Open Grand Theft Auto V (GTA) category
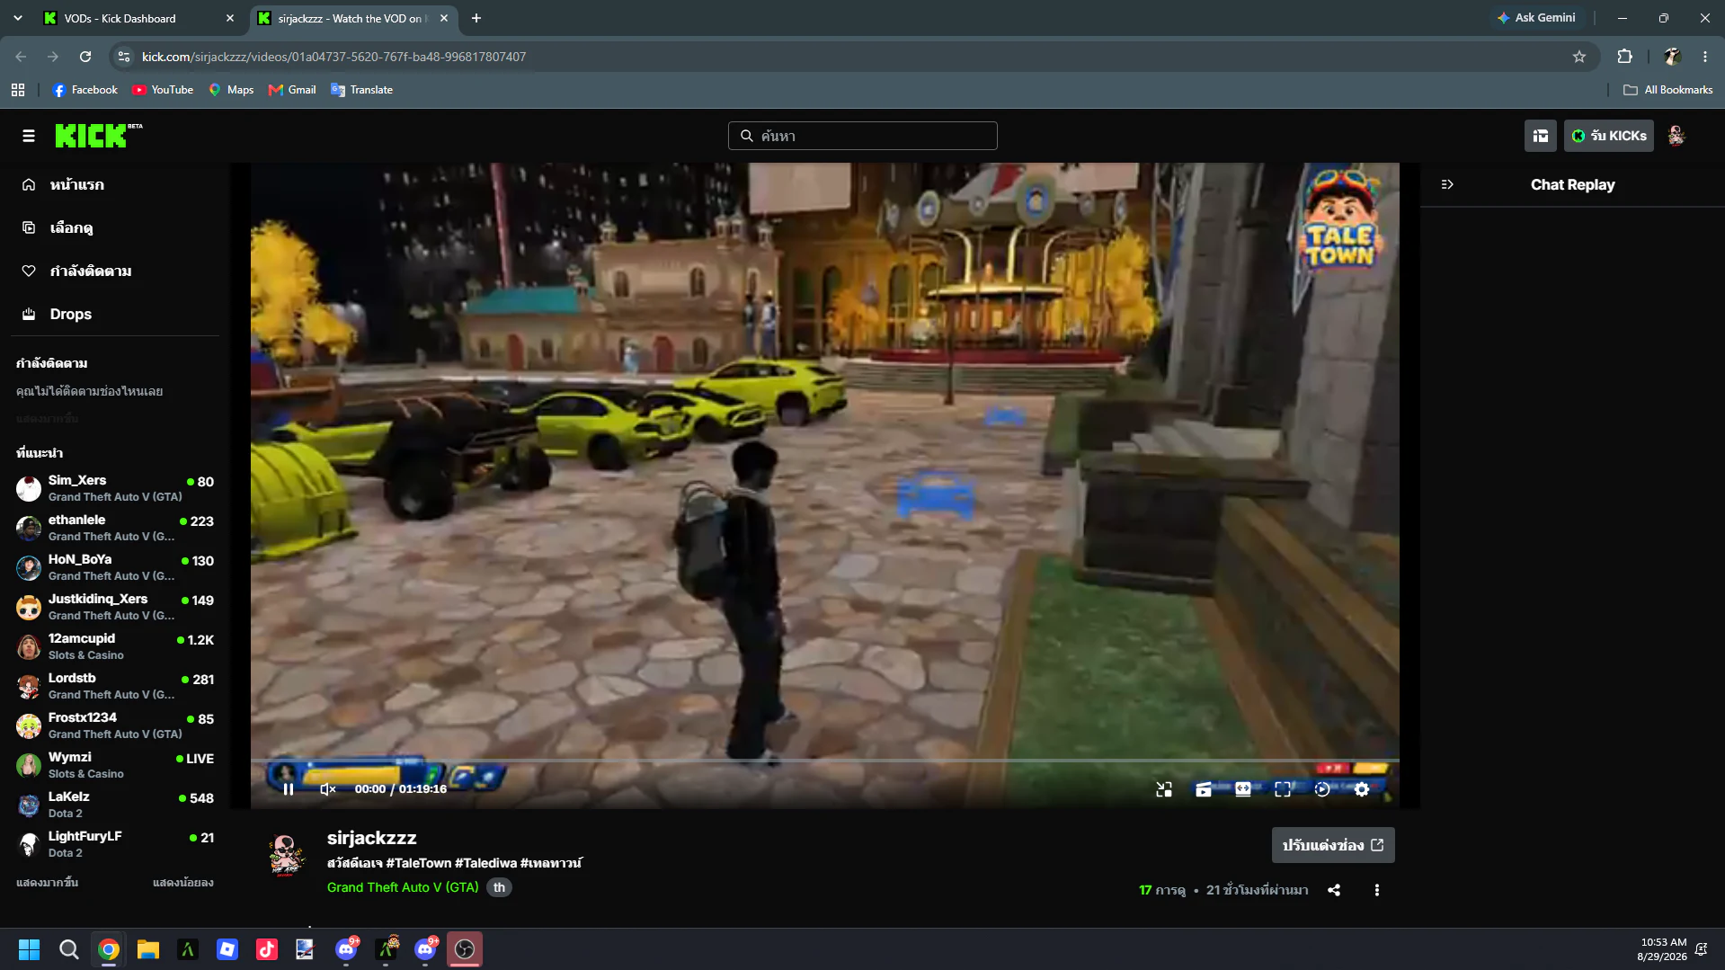The width and height of the screenshot is (1725, 970). tap(403, 887)
